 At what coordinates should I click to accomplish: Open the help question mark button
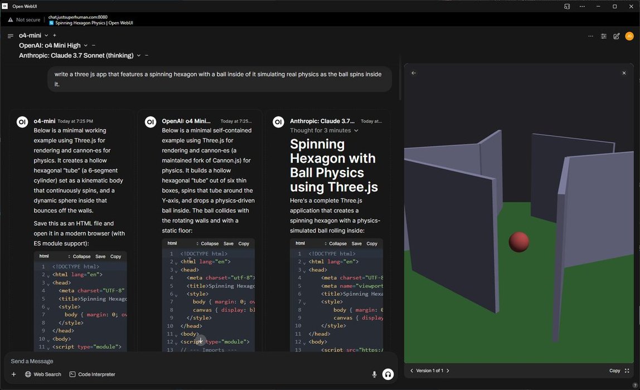[634, 385]
